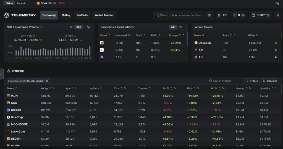
Task: Click the first venue icon with 18.5K launched
Action: [x=102, y=43]
